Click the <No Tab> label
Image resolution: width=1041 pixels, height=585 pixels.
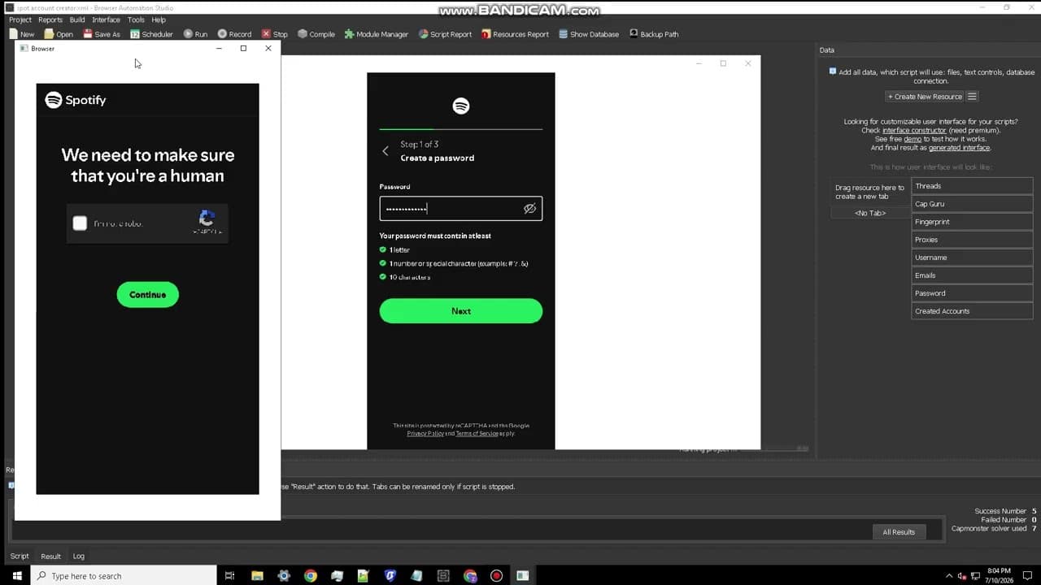click(870, 213)
